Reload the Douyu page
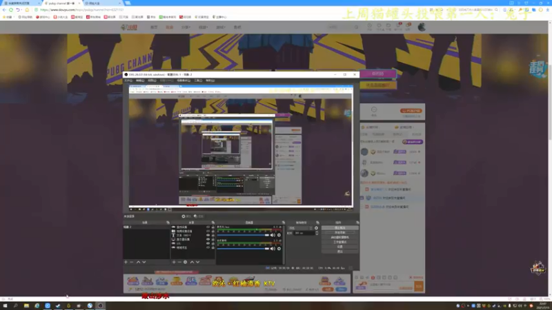Viewport: 552px width, 310px height. (11, 10)
